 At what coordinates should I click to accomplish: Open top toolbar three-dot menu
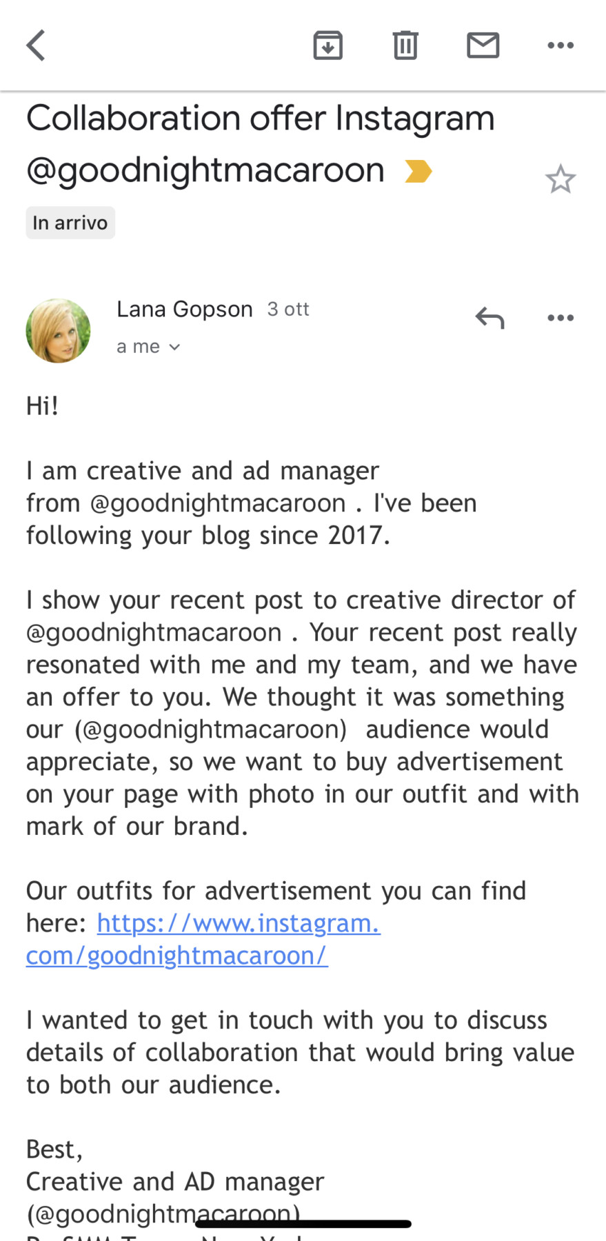pyautogui.click(x=560, y=46)
